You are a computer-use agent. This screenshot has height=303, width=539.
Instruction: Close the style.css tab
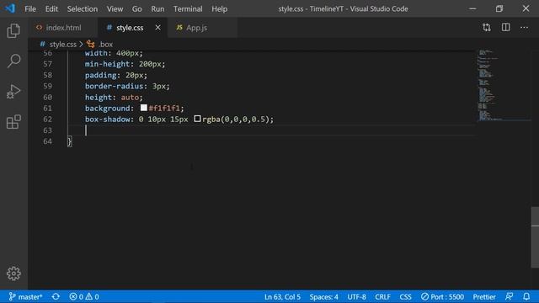tap(157, 28)
